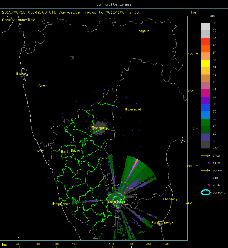Click the eburn arrow legend icon
228x248 pixels.
[x=206, y=170]
